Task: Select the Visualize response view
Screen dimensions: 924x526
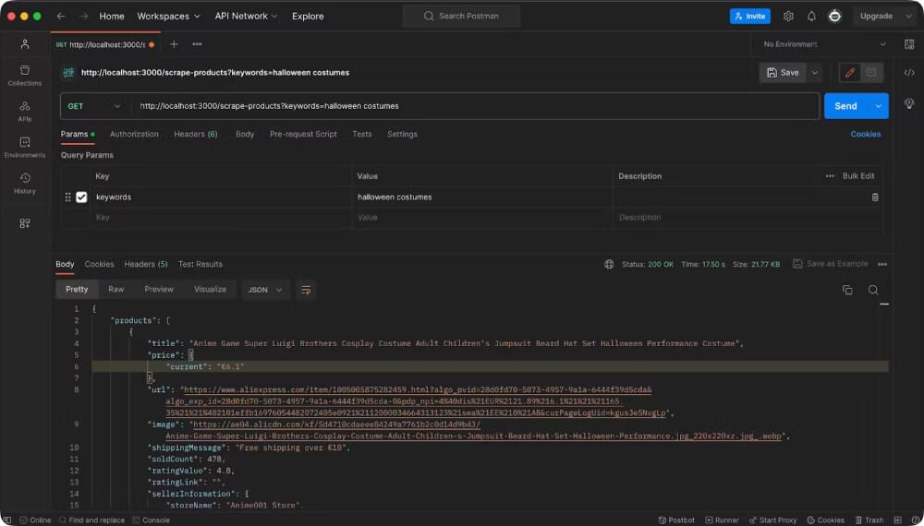Action: pos(210,290)
